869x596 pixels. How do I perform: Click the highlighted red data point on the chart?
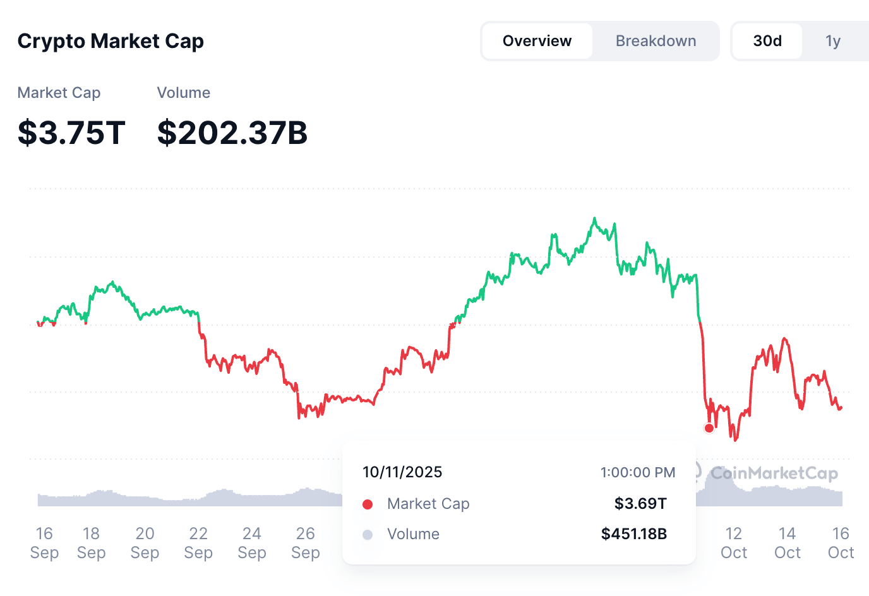[709, 428]
